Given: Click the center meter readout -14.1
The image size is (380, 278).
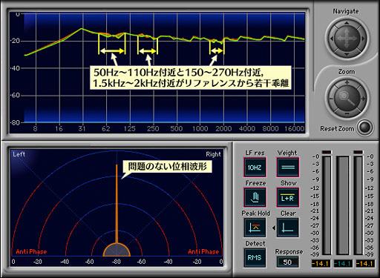Looking at the screenshot, I should pos(343,264).
